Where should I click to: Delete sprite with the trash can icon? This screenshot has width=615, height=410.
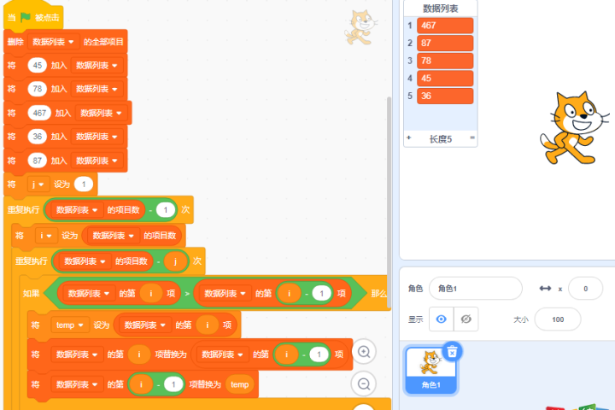click(453, 350)
